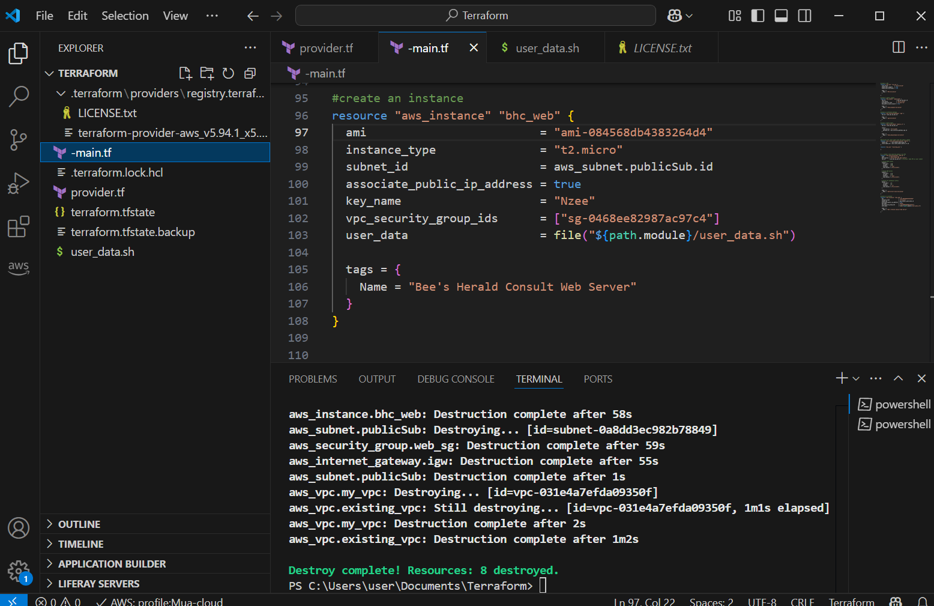The width and height of the screenshot is (934, 606).
Task: Change indentation via Spaces: 2
Action: coord(711,601)
